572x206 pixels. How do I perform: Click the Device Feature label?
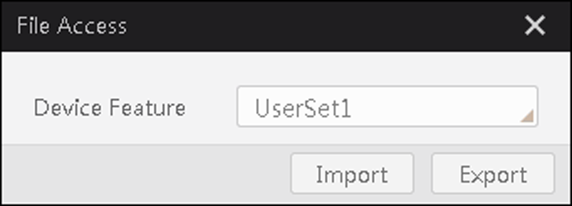[109, 108]
